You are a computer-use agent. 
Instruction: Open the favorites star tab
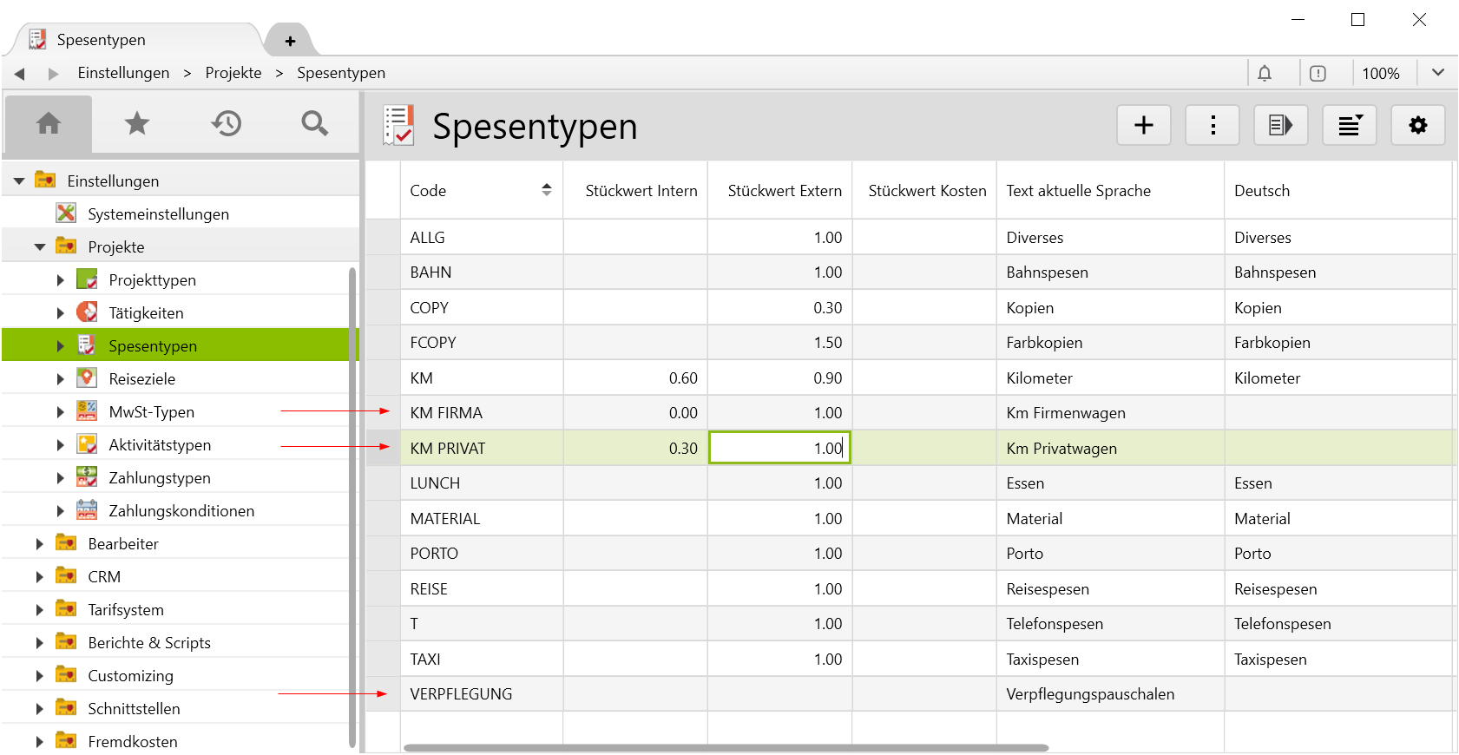click(137, 124)
